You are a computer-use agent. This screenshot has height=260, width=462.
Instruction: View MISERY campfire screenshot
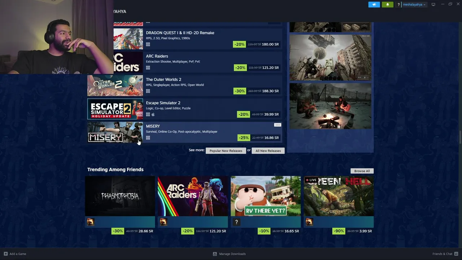(x=330, y=106)
